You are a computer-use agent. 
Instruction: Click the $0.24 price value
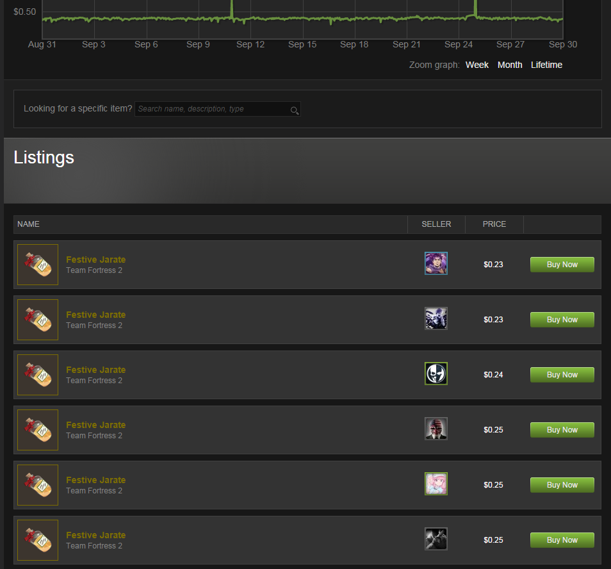493,375
